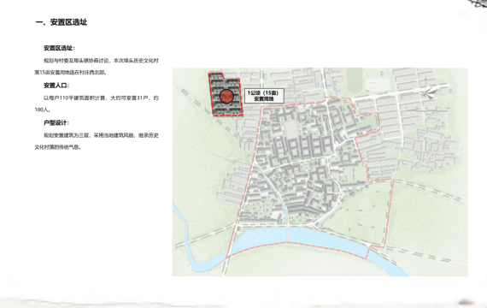Screen dimensions: 487x308
Task: Click the "安置区选址:" subheading
Action: point(59,48)
